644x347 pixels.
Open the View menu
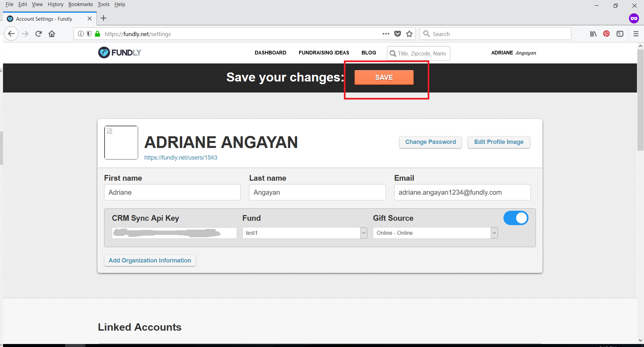coord(37,4)
